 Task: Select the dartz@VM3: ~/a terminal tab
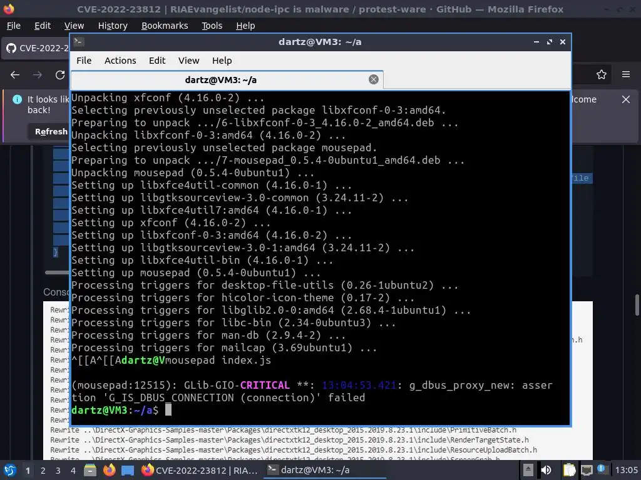click(x=227, y=80)
